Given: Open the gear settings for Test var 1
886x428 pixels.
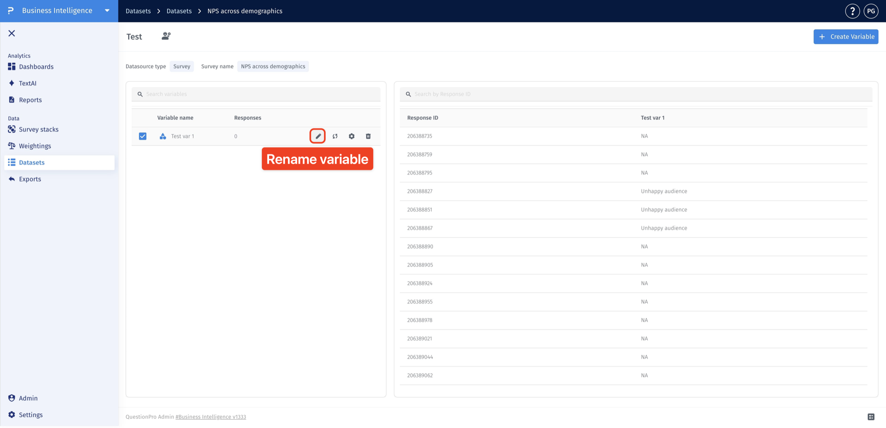Looking at the screenshot, I should tap(352, 136).
